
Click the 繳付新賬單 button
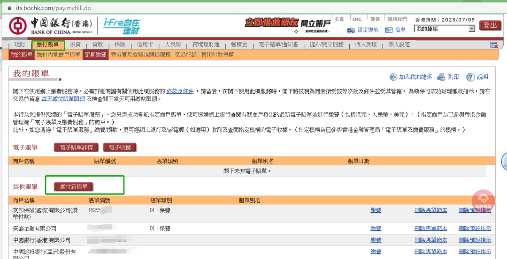click(x=73, y=187)
